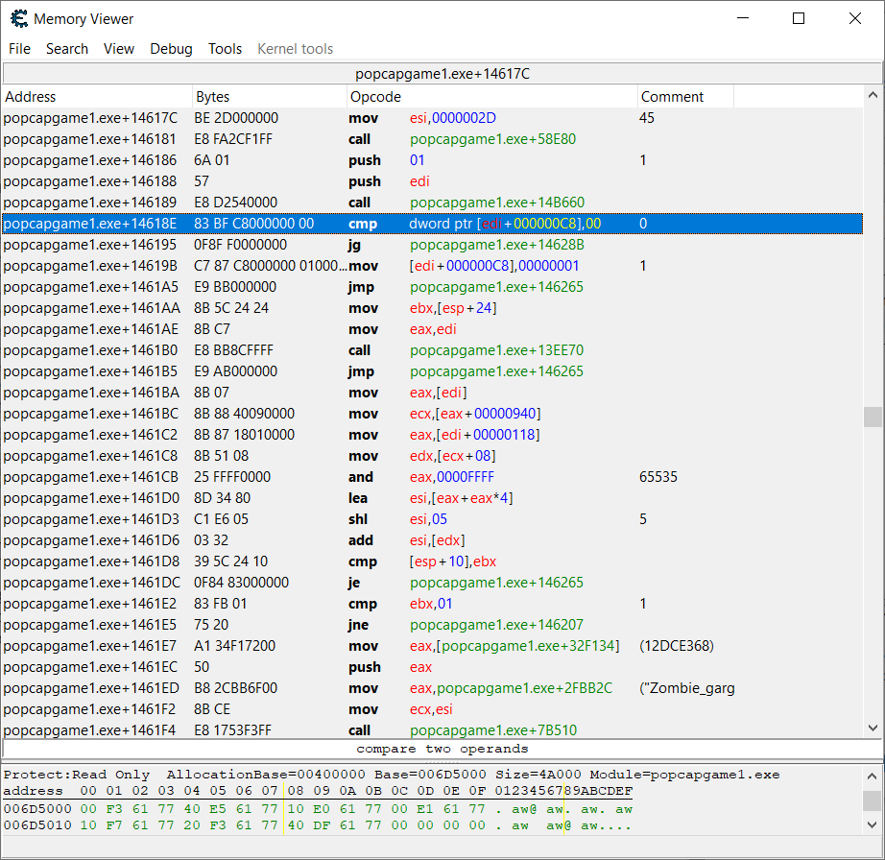Select row popcapgame1.exe+1461BC mov ecx

pyautogui.click(x=432, y=414)
